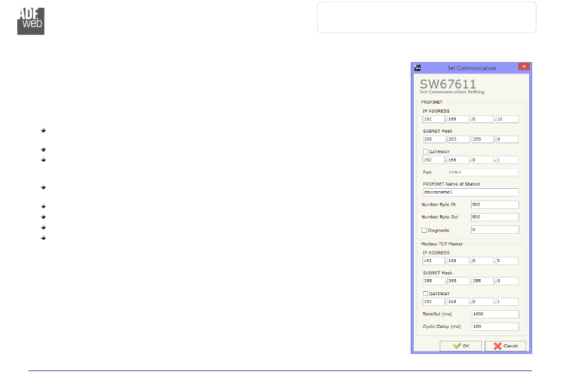Click PROFINET IP address second octet field
Screen dimensions: 563x390
point(458,119)
